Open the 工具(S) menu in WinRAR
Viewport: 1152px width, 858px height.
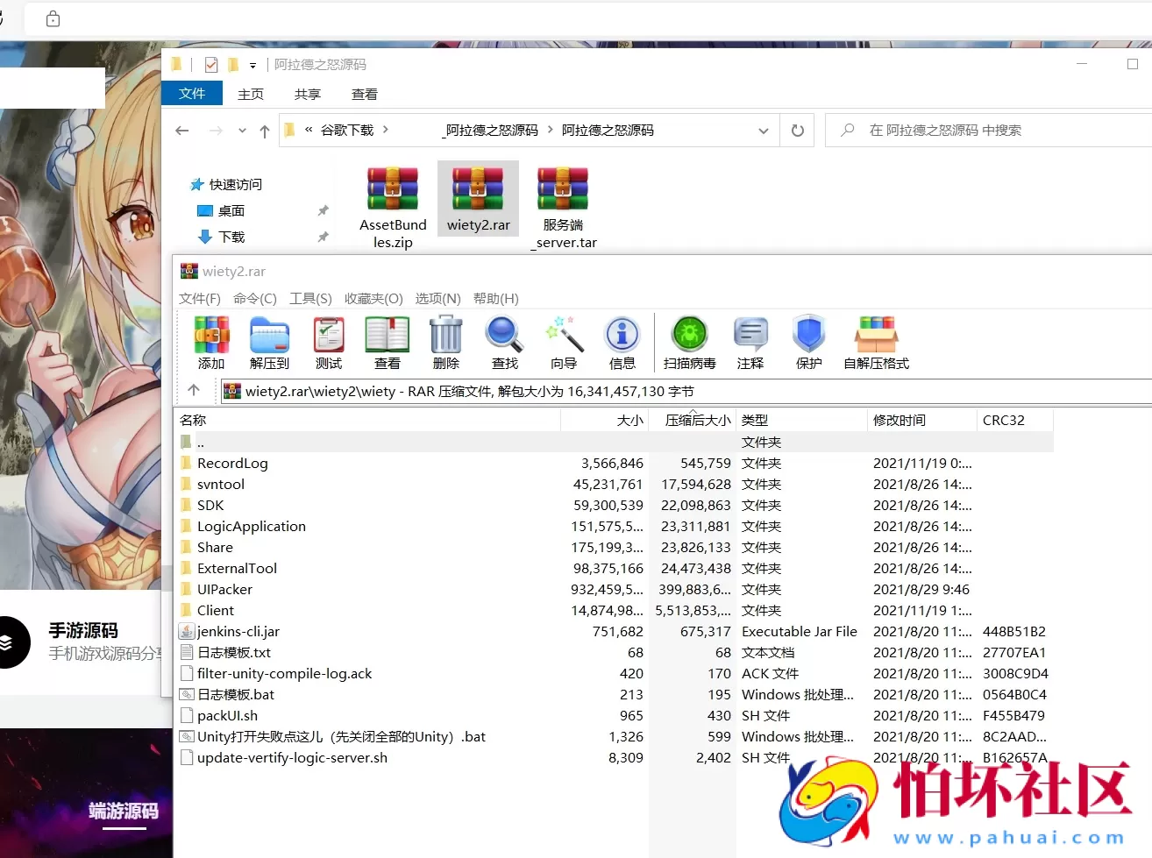point(310,298)
